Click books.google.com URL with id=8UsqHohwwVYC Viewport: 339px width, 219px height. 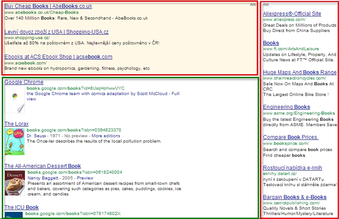76,88
